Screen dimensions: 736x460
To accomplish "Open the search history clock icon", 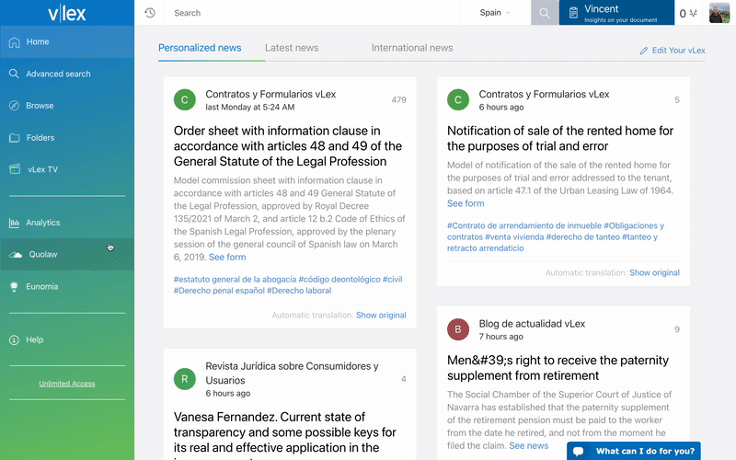I will [150, 13].
